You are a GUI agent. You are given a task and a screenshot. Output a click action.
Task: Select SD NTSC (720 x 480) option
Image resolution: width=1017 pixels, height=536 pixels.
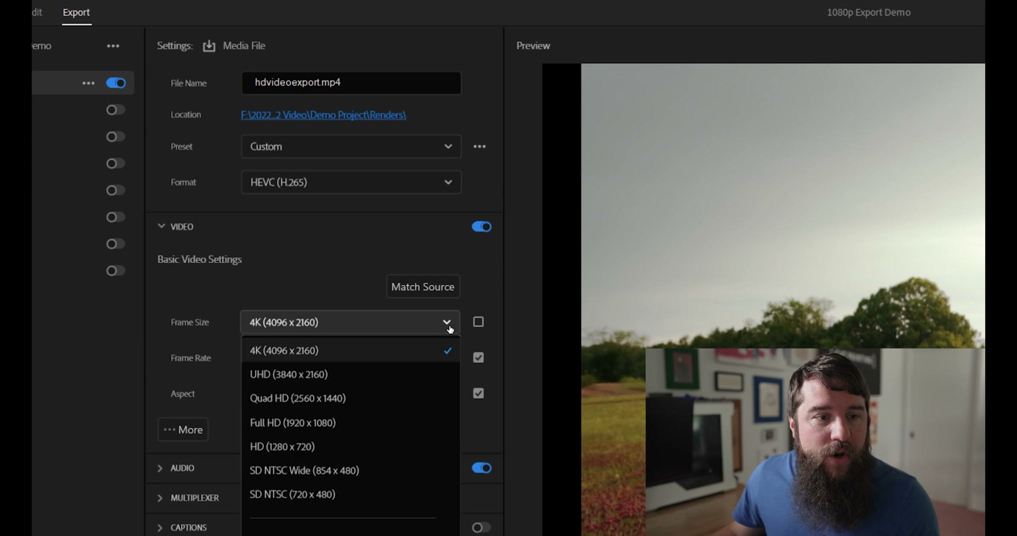point(351,494)
